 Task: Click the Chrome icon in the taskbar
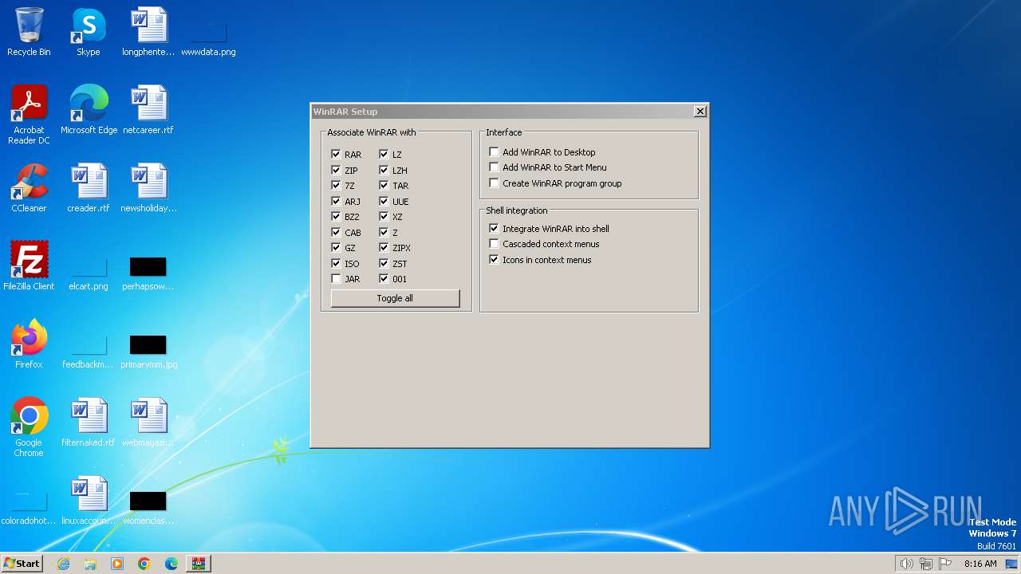click(x=144, y=564)
